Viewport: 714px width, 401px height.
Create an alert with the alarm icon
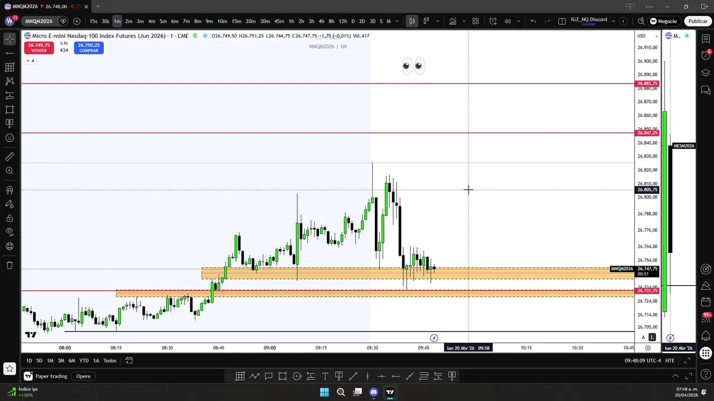[493, 21]
